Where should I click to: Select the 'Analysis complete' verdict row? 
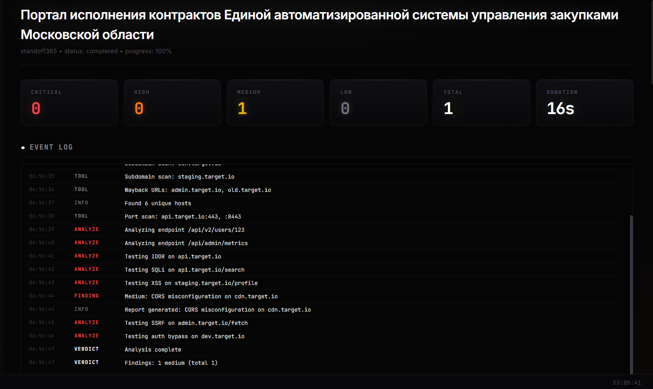(x=325, y=349)
